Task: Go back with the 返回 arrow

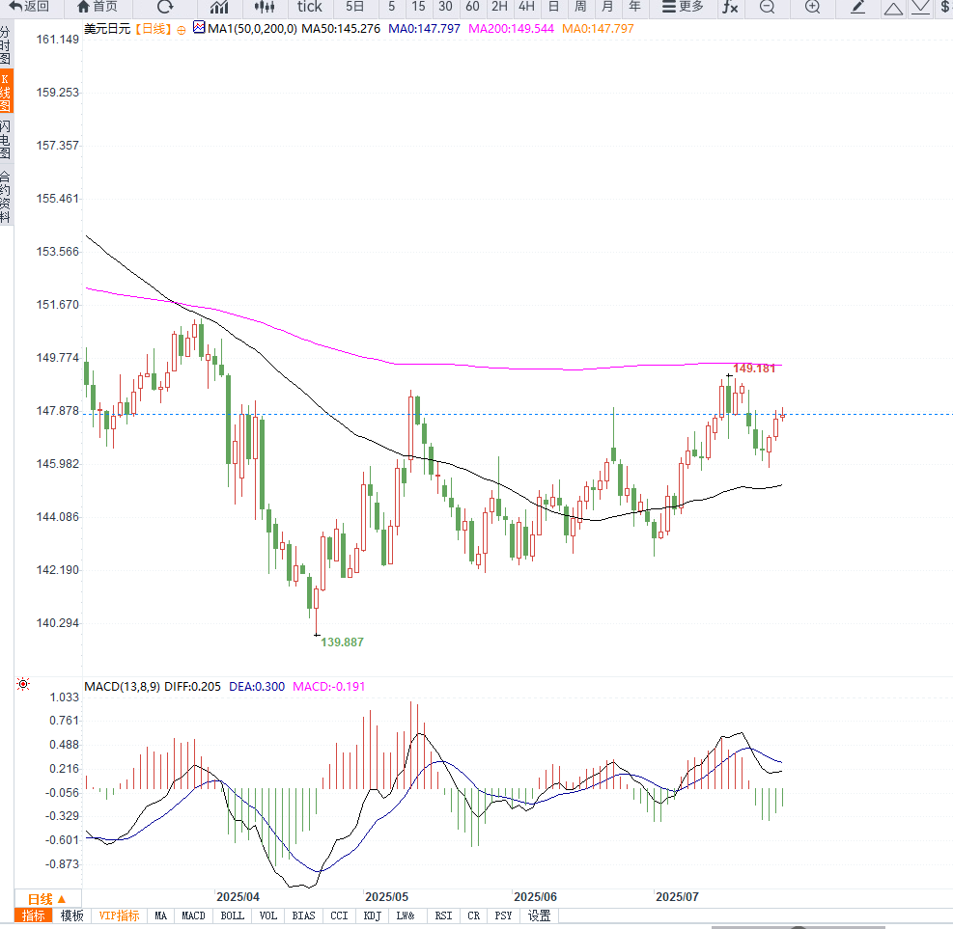Action: [29, 7]
